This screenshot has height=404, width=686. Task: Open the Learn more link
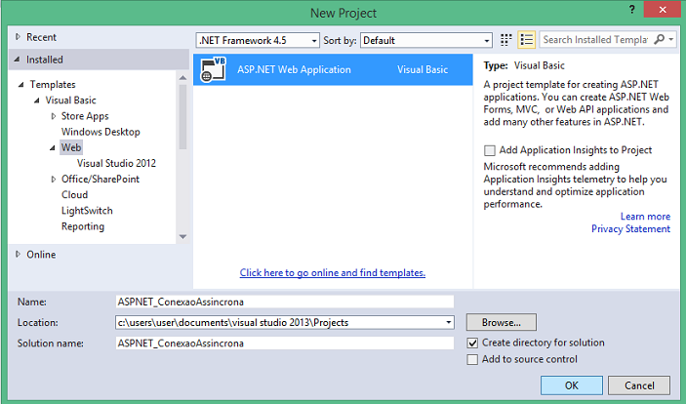(645, 217)
